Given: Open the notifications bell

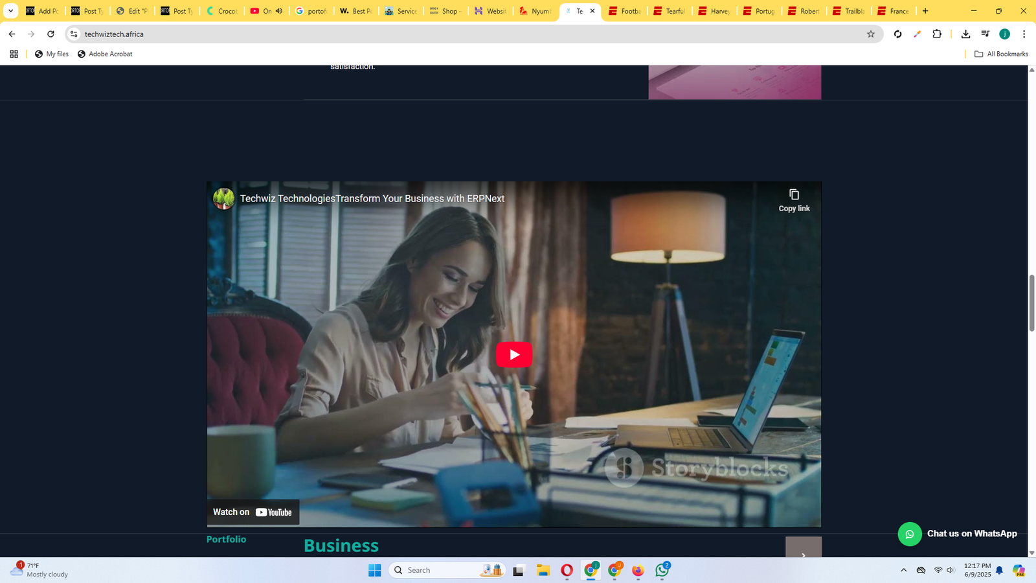Looking at the screenshot, I should [x=999, y=570].
